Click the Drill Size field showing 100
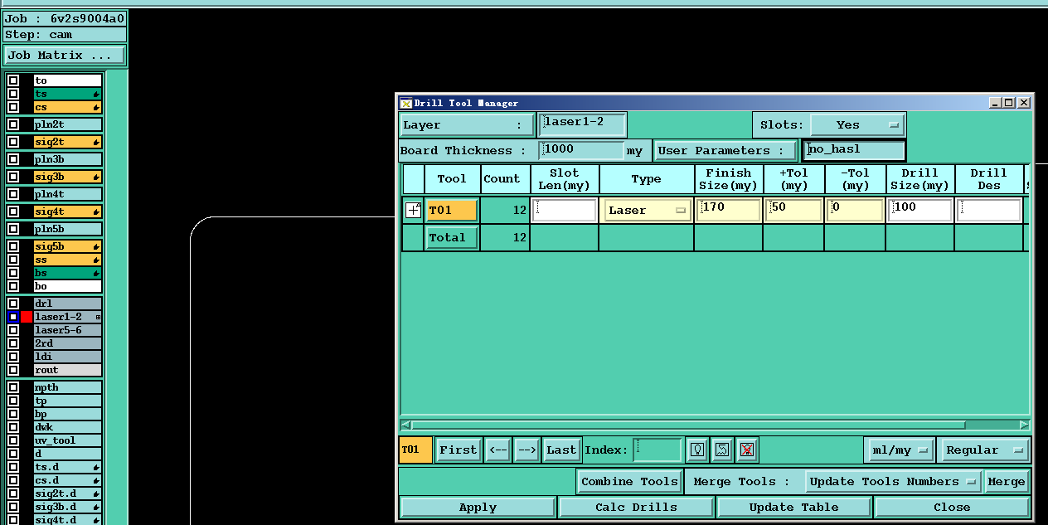1048x525 pixels. pyautogui.click(x=919, y=211)
